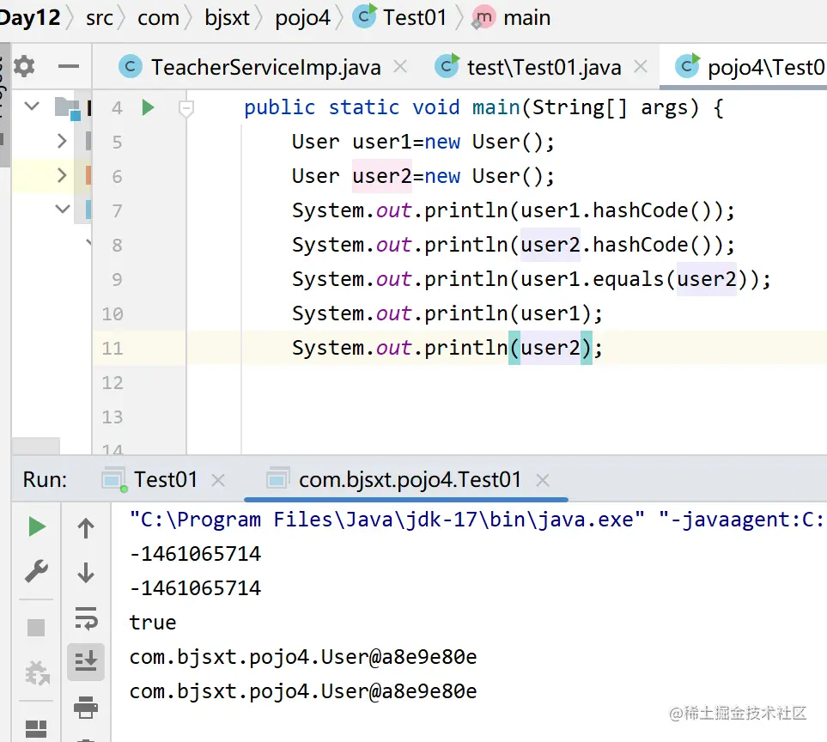Click last User@a8e9e80e output line
This screenshot has width=827, height=742.
pos(303,691)
